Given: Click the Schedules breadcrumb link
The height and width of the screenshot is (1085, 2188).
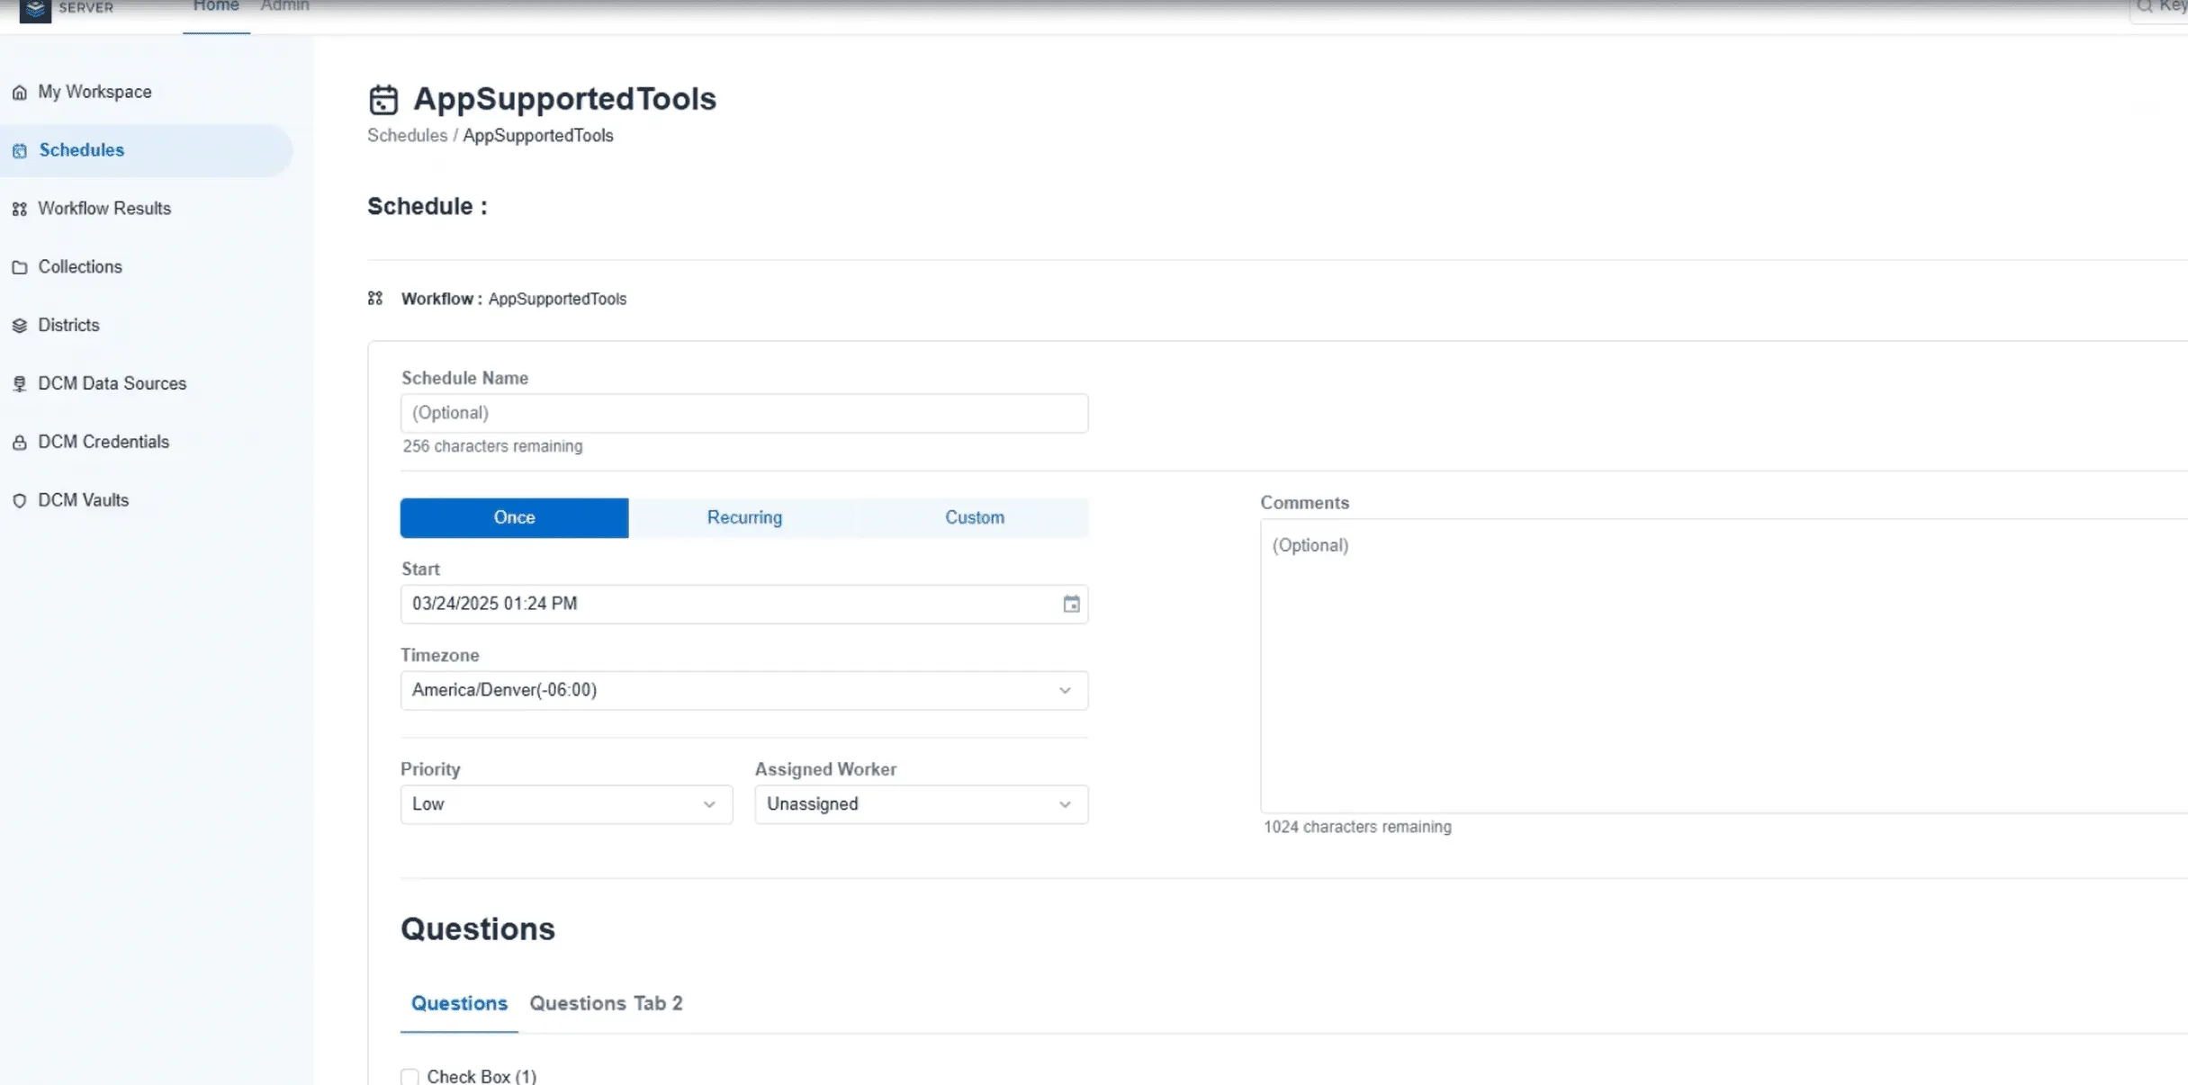Looking at the screenshot, I should (x=407, y=136).
